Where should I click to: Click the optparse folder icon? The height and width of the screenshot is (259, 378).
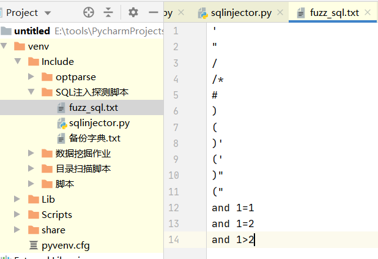tap(46, 77)
